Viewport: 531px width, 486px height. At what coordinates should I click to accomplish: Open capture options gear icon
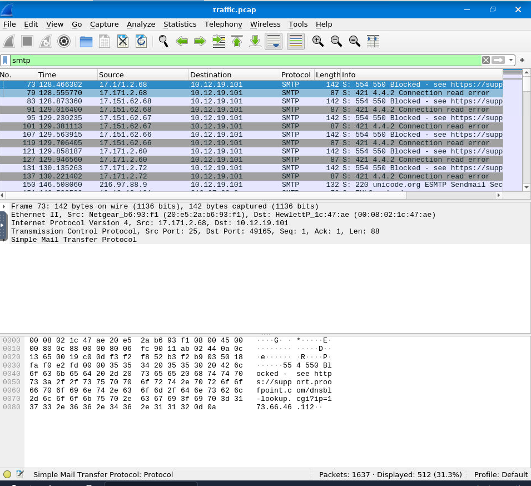[64, 41]
